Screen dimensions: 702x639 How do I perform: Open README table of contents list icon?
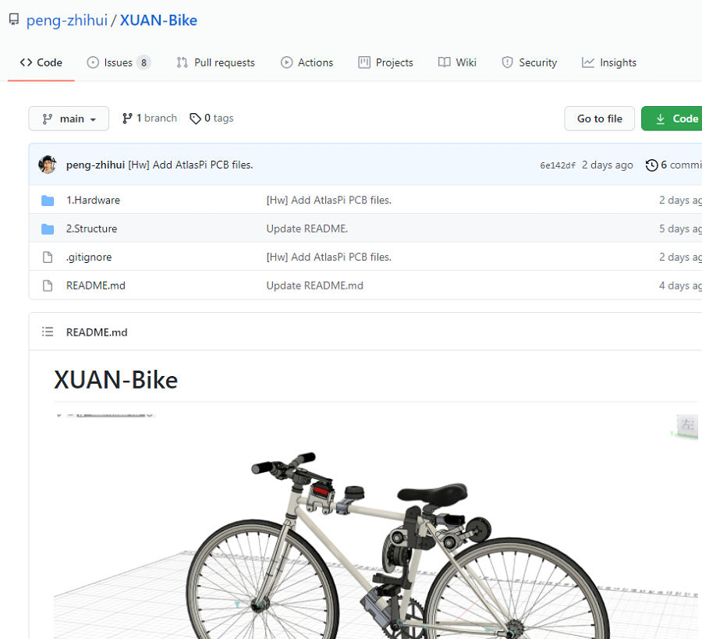tap(48, 332)
